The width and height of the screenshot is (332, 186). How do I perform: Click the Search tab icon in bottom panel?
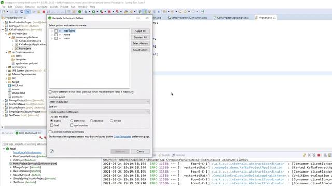click(160, 155)
